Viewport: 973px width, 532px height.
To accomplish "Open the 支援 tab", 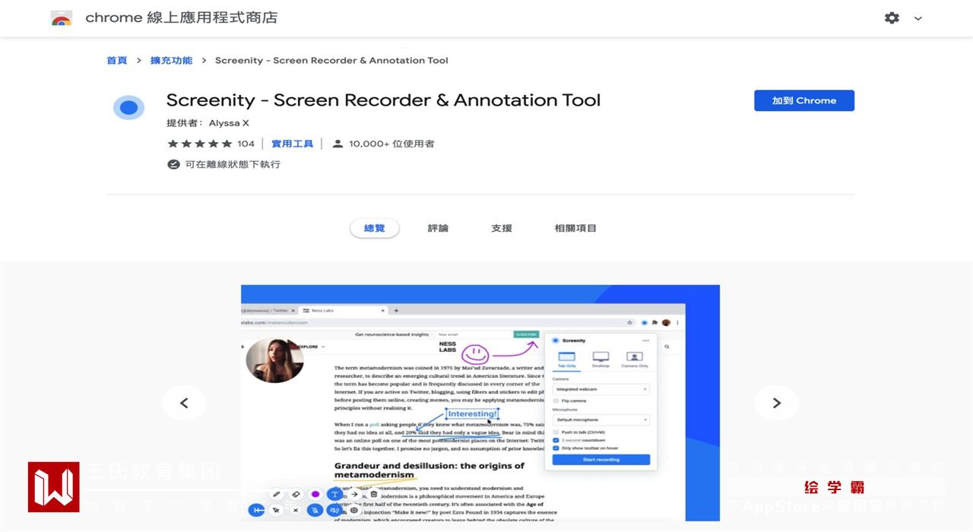I will click(x=502, y=228).
